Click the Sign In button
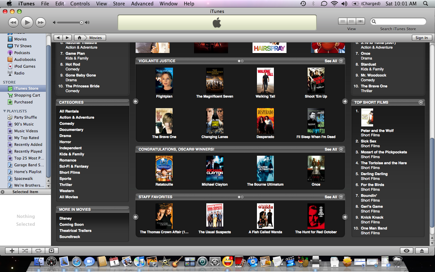 pos(422,38)
